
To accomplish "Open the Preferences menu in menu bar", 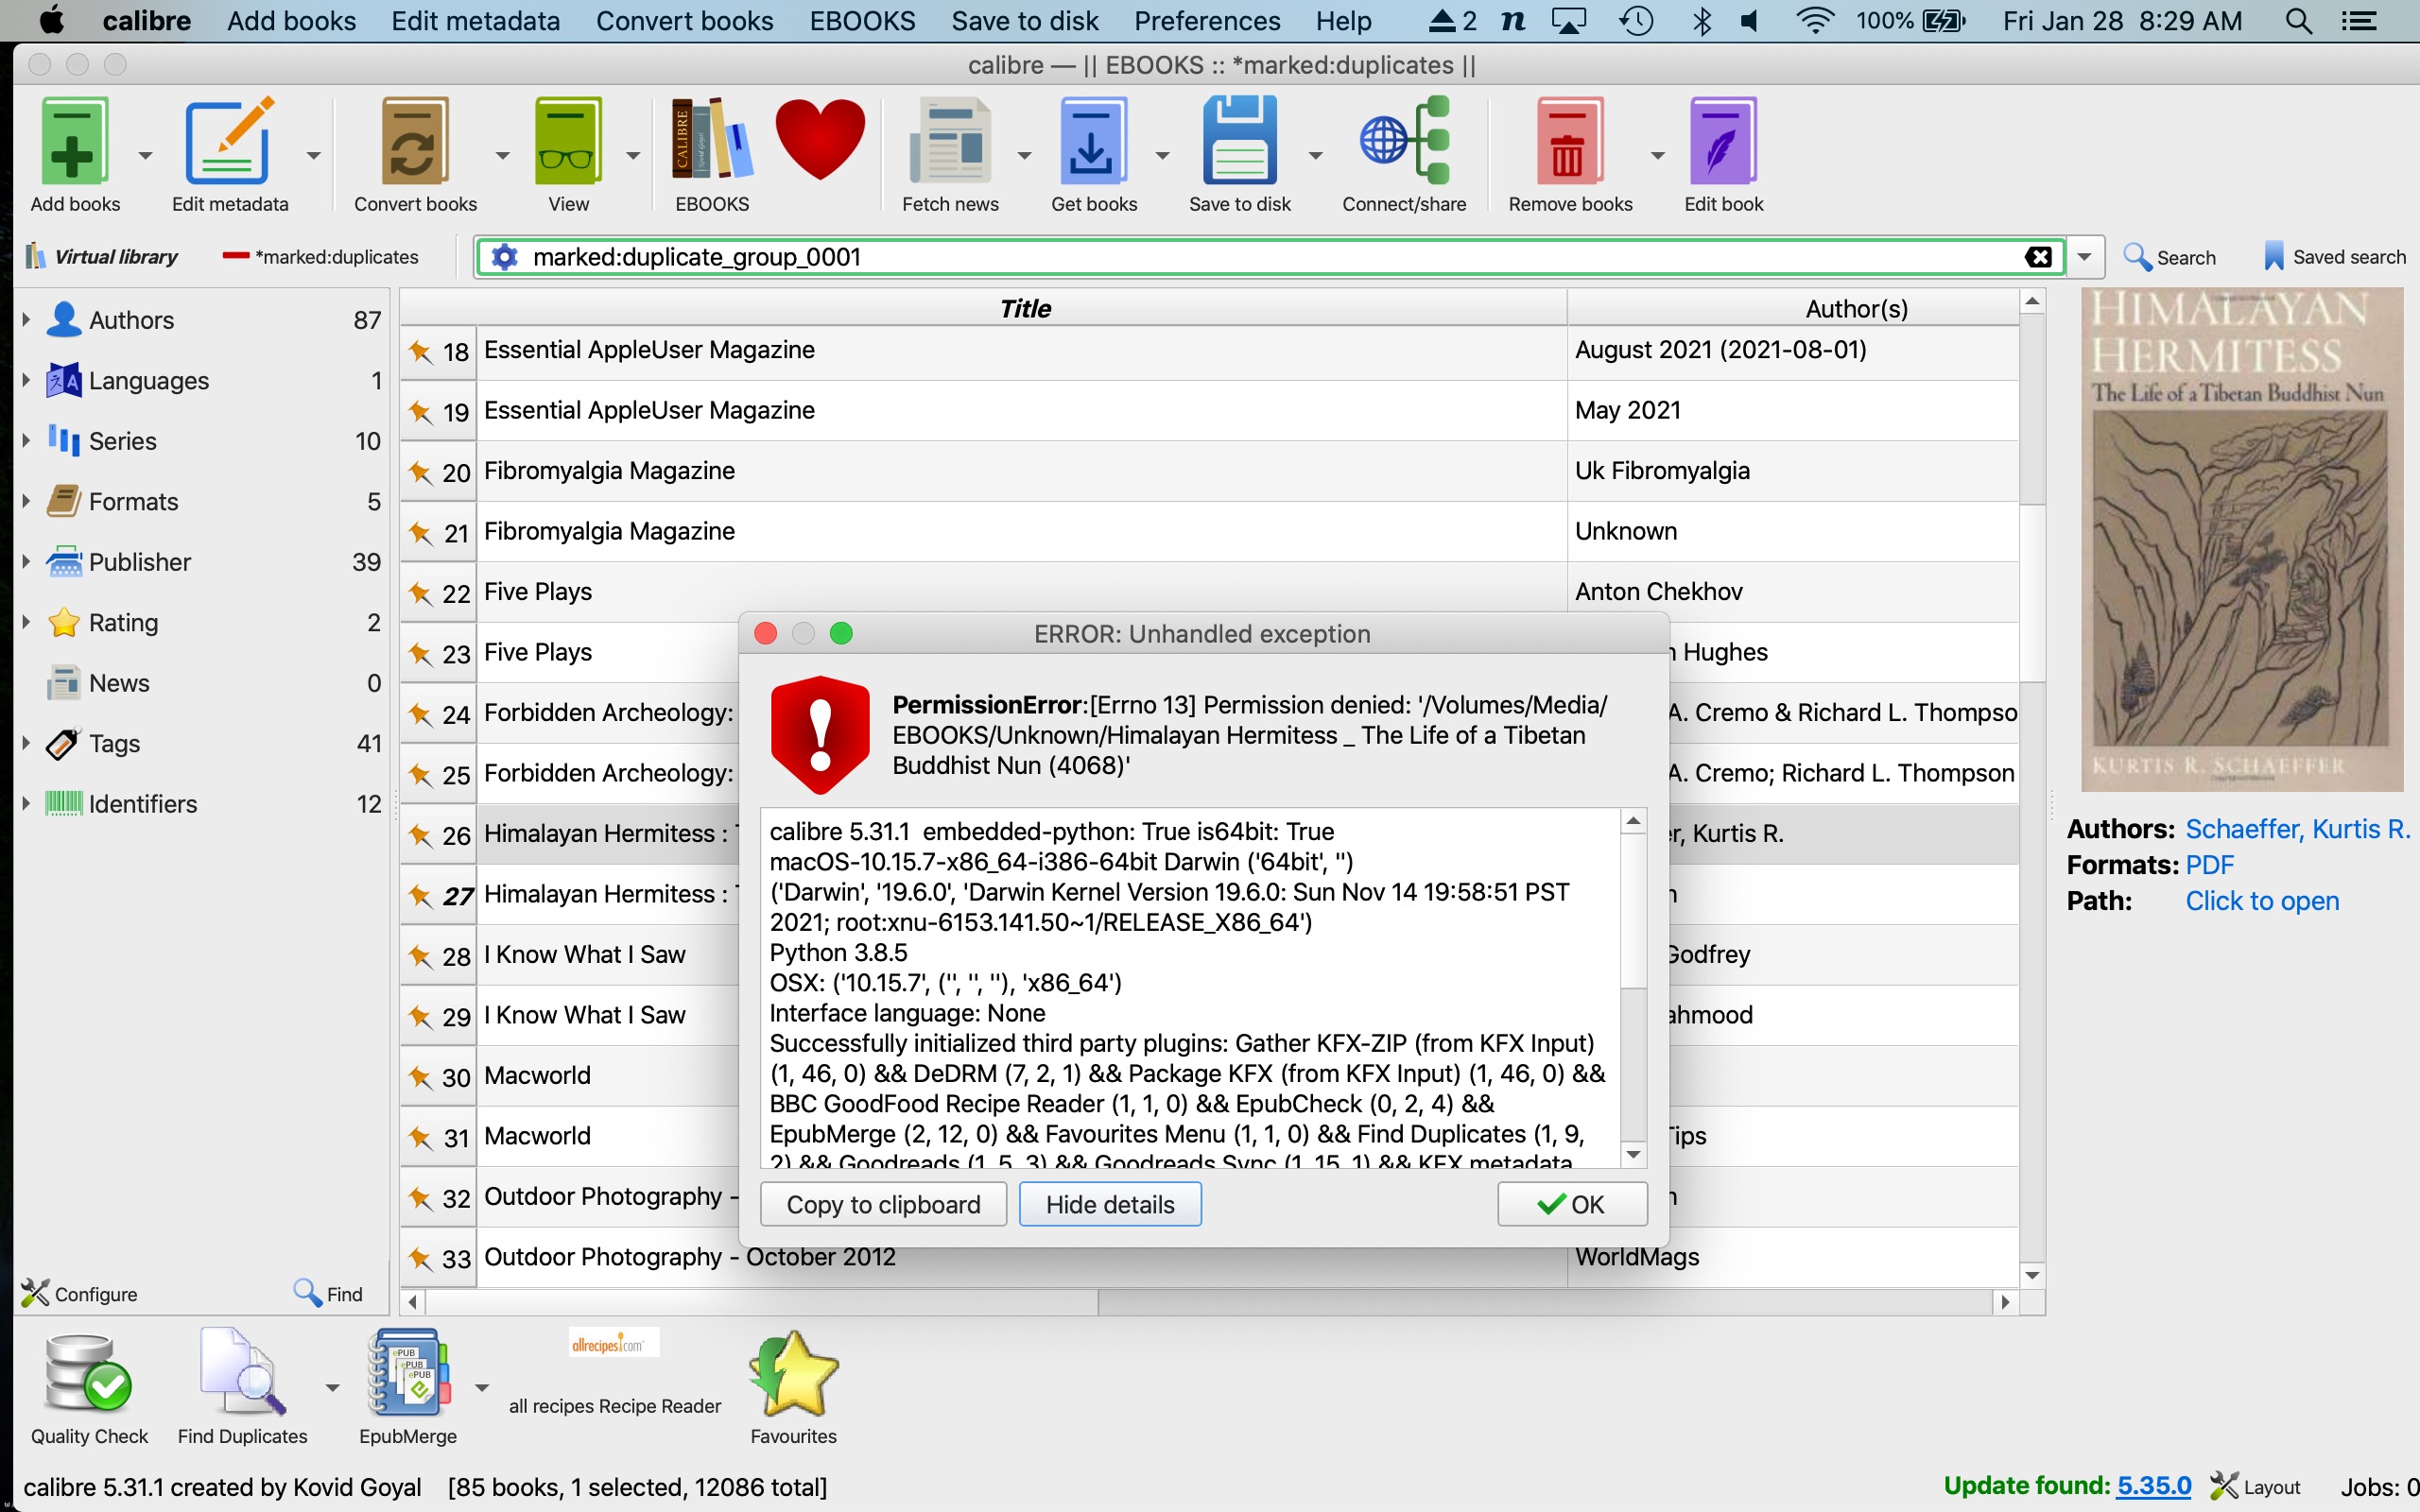I will point(1206,21).
